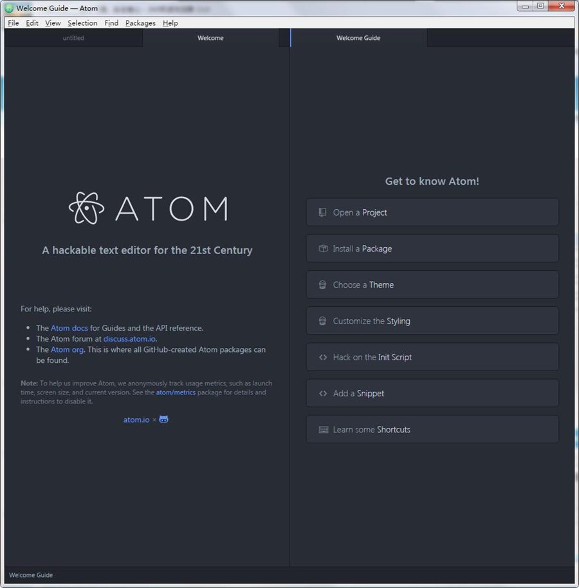
Task: Click the paint bucket icon beside Customize the Styling
Action: (x=322, y=321)
